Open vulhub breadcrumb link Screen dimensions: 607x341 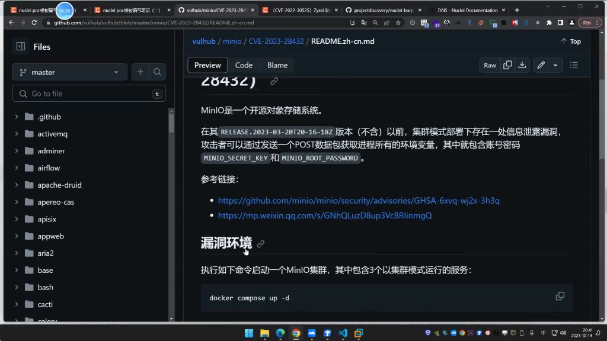pos(204,41)
